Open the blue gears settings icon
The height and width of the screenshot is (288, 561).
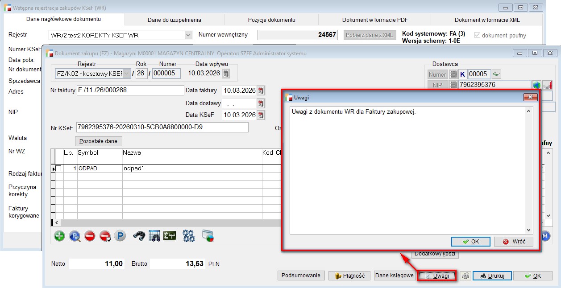click(x=189, y=236)
